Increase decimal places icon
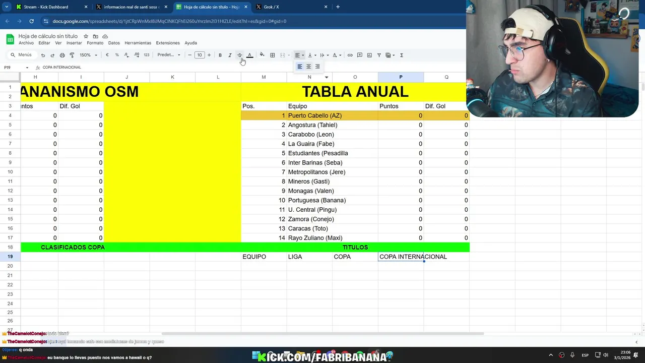This screenshot has height=363, width=645. click(137, 55)
